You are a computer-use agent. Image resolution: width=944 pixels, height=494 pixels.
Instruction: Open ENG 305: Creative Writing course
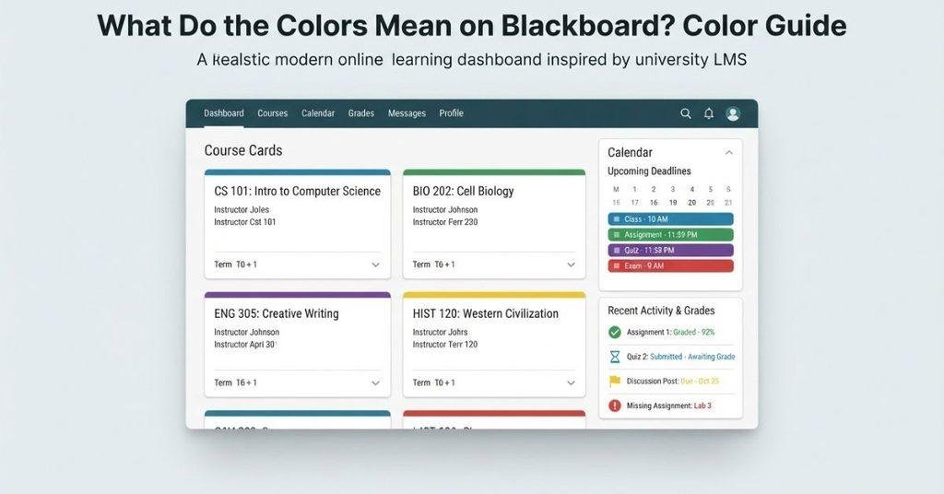(x=277, y=314)
